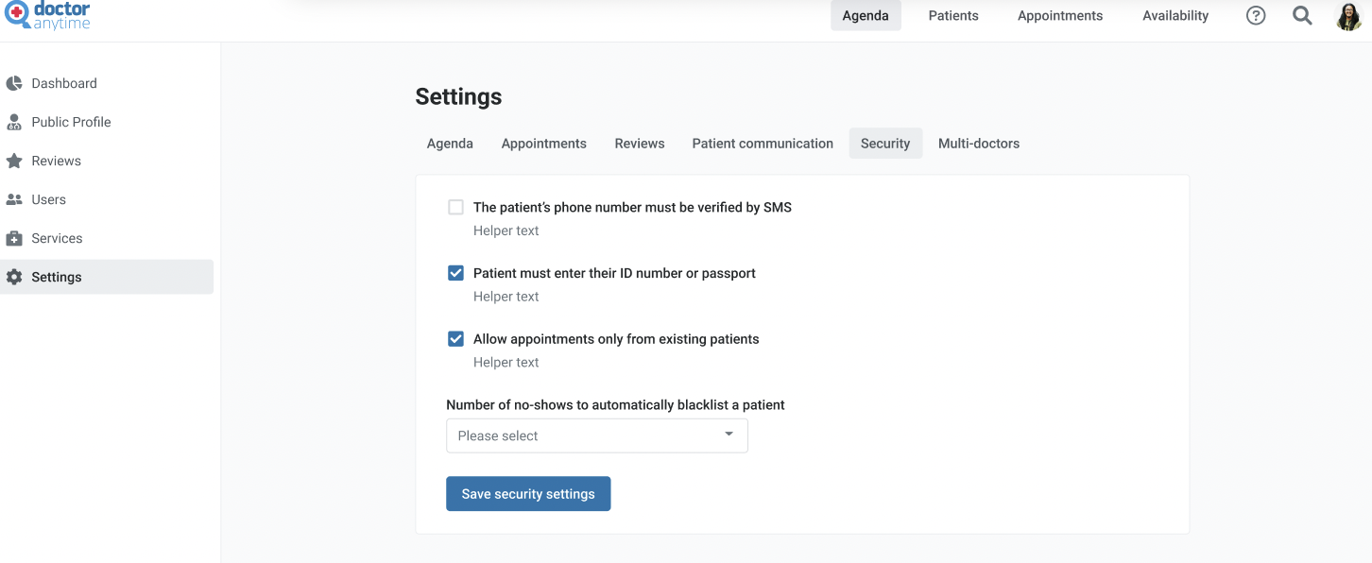1372x563 pixels.
Task: Open the Appointments settings tab
Action: coord(544,144)
